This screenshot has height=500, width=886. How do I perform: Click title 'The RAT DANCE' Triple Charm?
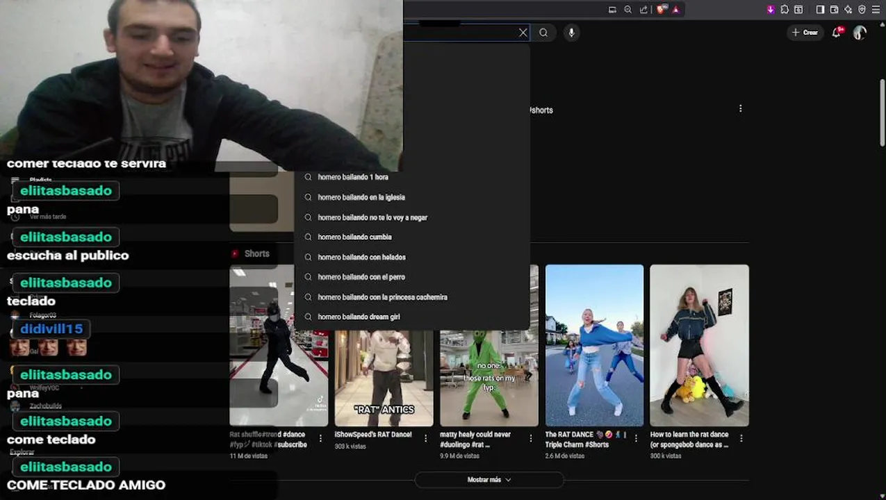point(584,440)
